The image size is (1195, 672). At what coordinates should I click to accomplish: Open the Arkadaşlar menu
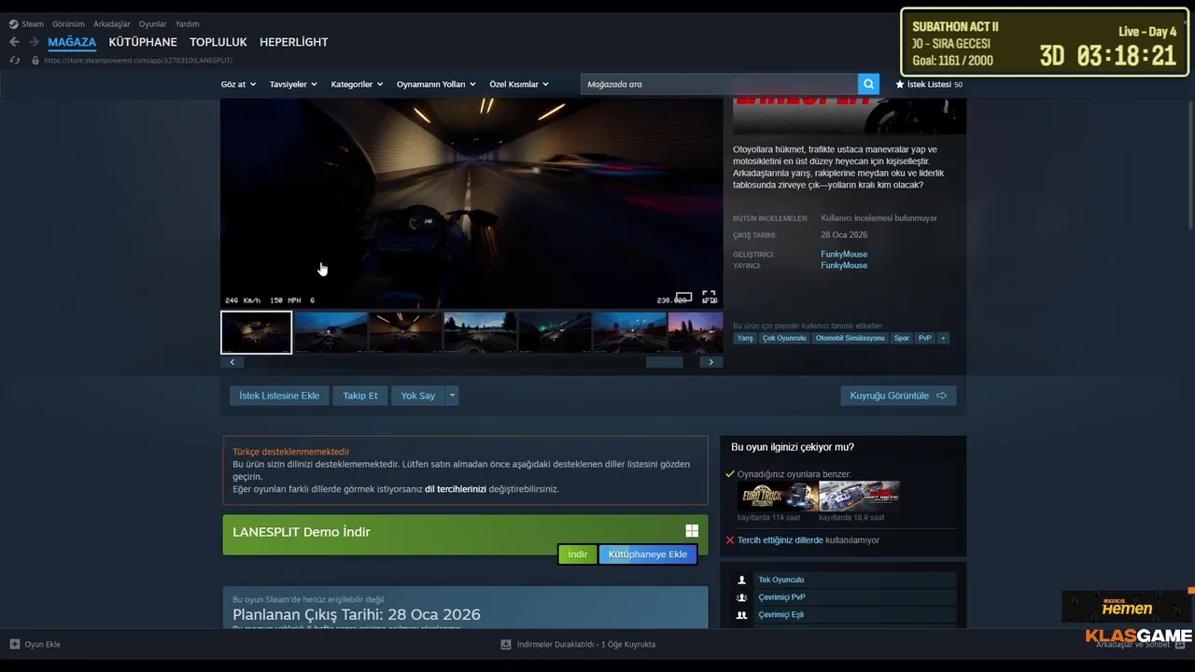(x=112, y=24)
